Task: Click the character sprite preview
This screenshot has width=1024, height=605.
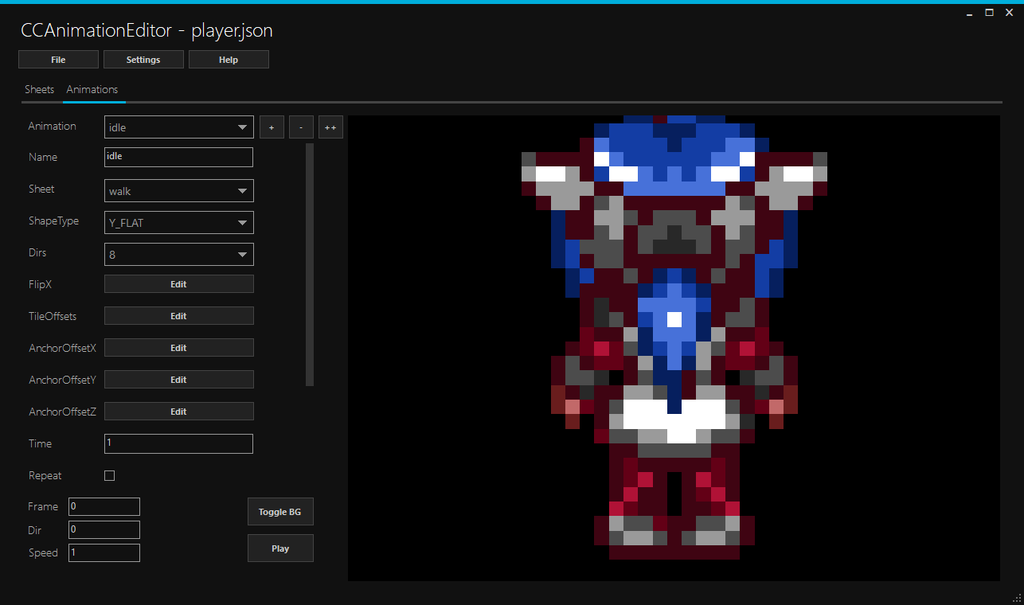Action: 674,338
